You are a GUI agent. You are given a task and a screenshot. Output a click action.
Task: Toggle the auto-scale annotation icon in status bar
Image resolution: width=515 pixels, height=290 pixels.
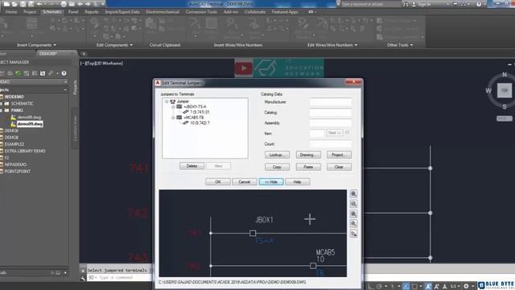pos(436,287)
